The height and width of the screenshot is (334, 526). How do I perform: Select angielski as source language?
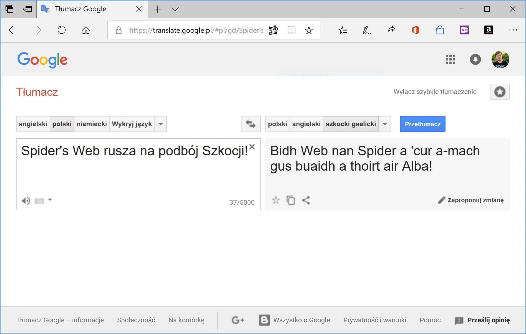pos(33,124)
